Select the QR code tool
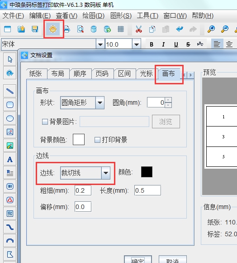237x263 pixels. (10, 214)
